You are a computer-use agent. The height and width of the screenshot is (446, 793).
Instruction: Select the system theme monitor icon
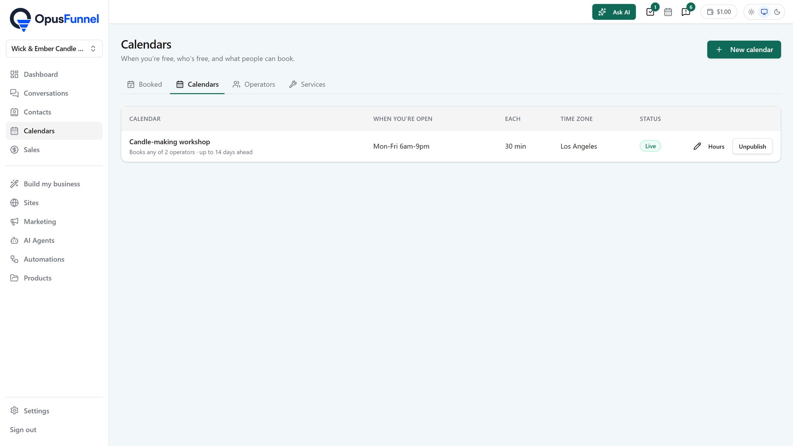(764, 12)
